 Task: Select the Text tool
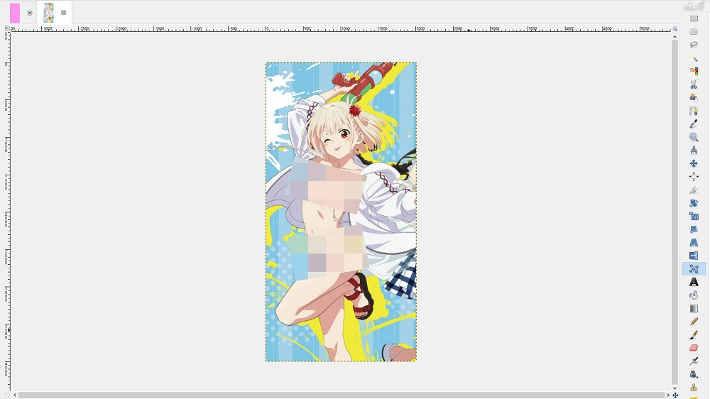pyautogui.click(x=694, y=283)
